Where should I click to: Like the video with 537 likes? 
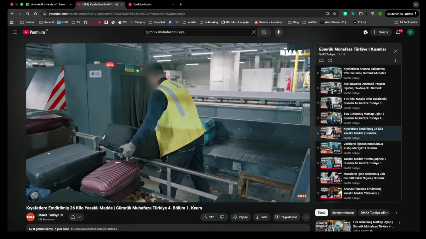[208, 217]
